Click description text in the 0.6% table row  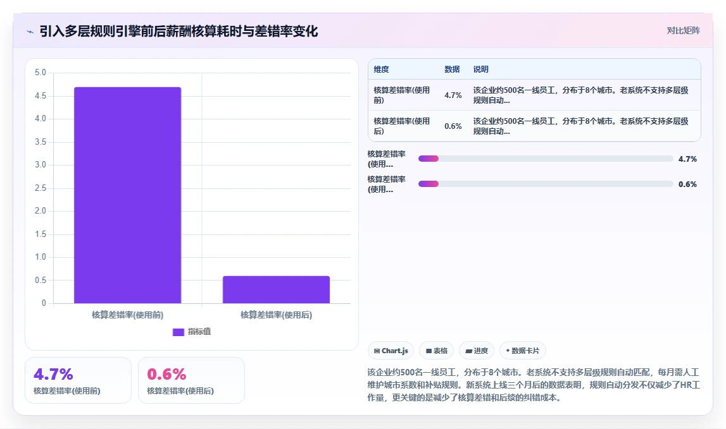click(x=580, y=126)
